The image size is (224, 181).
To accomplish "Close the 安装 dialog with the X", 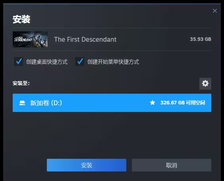I will coord(215,11).
